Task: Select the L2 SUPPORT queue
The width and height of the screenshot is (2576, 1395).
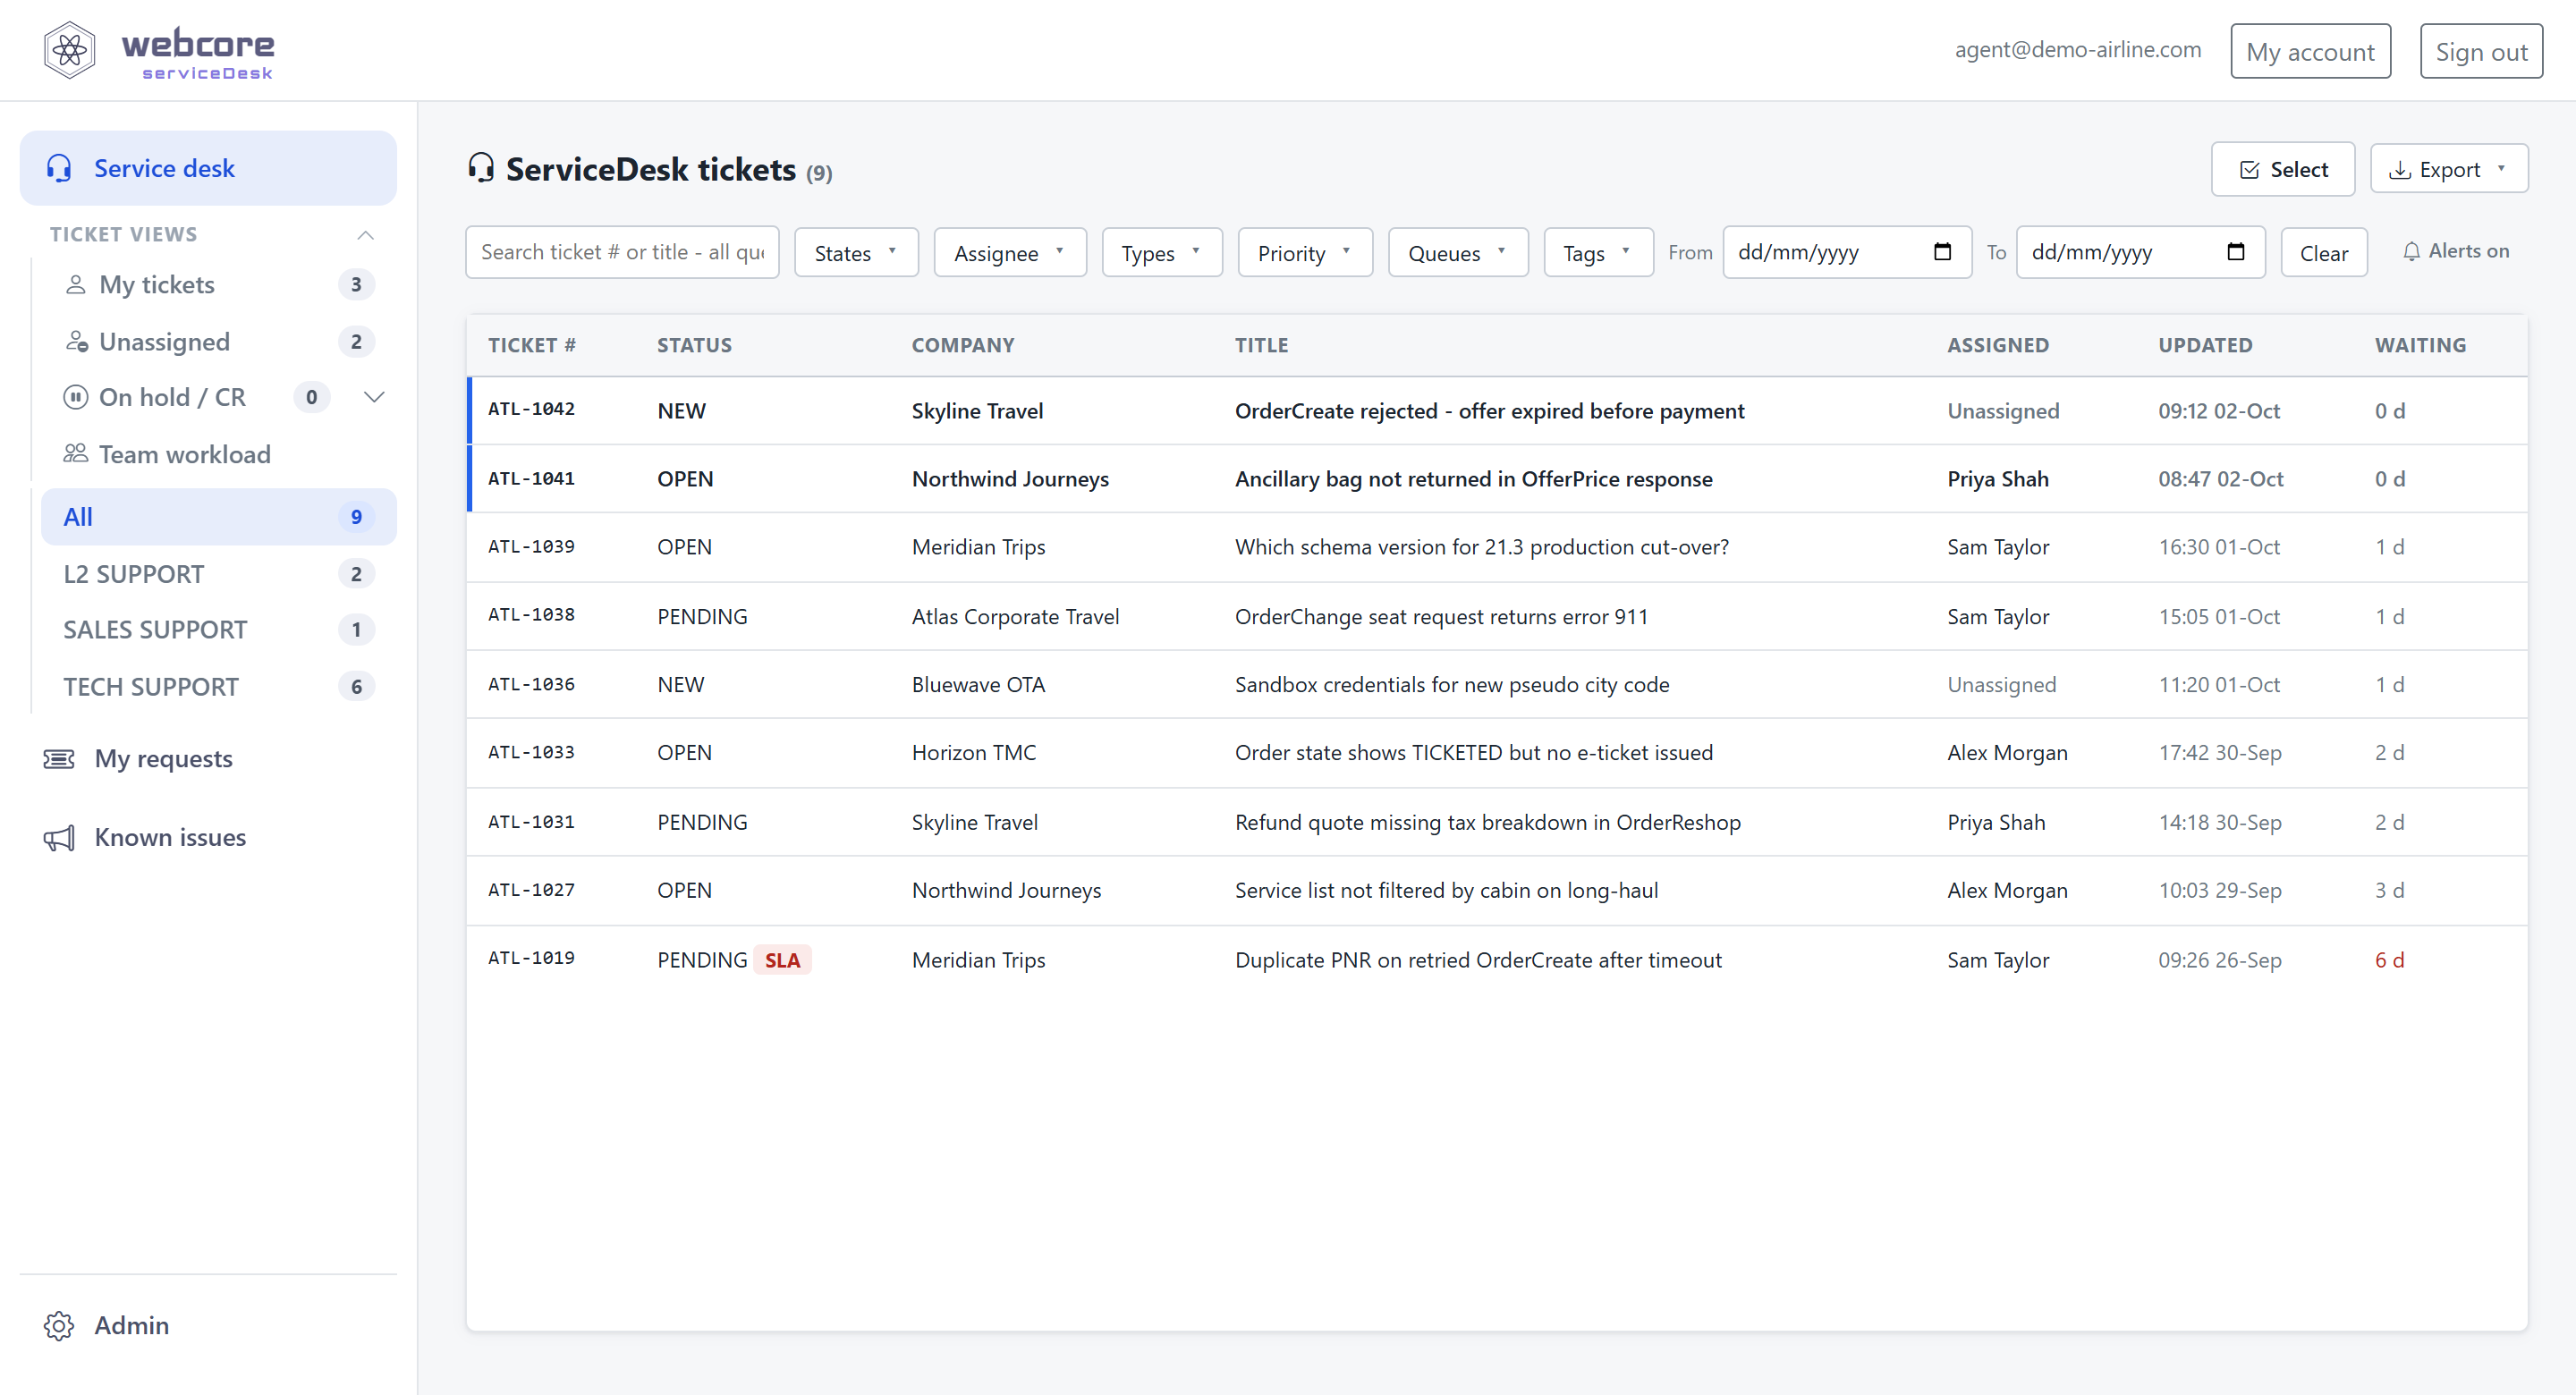Action: coord(218,574)
